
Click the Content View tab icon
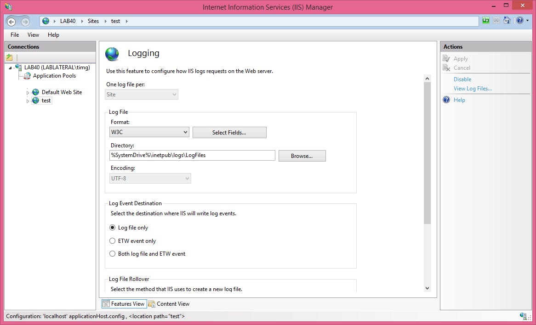click(x=151, y=304)
